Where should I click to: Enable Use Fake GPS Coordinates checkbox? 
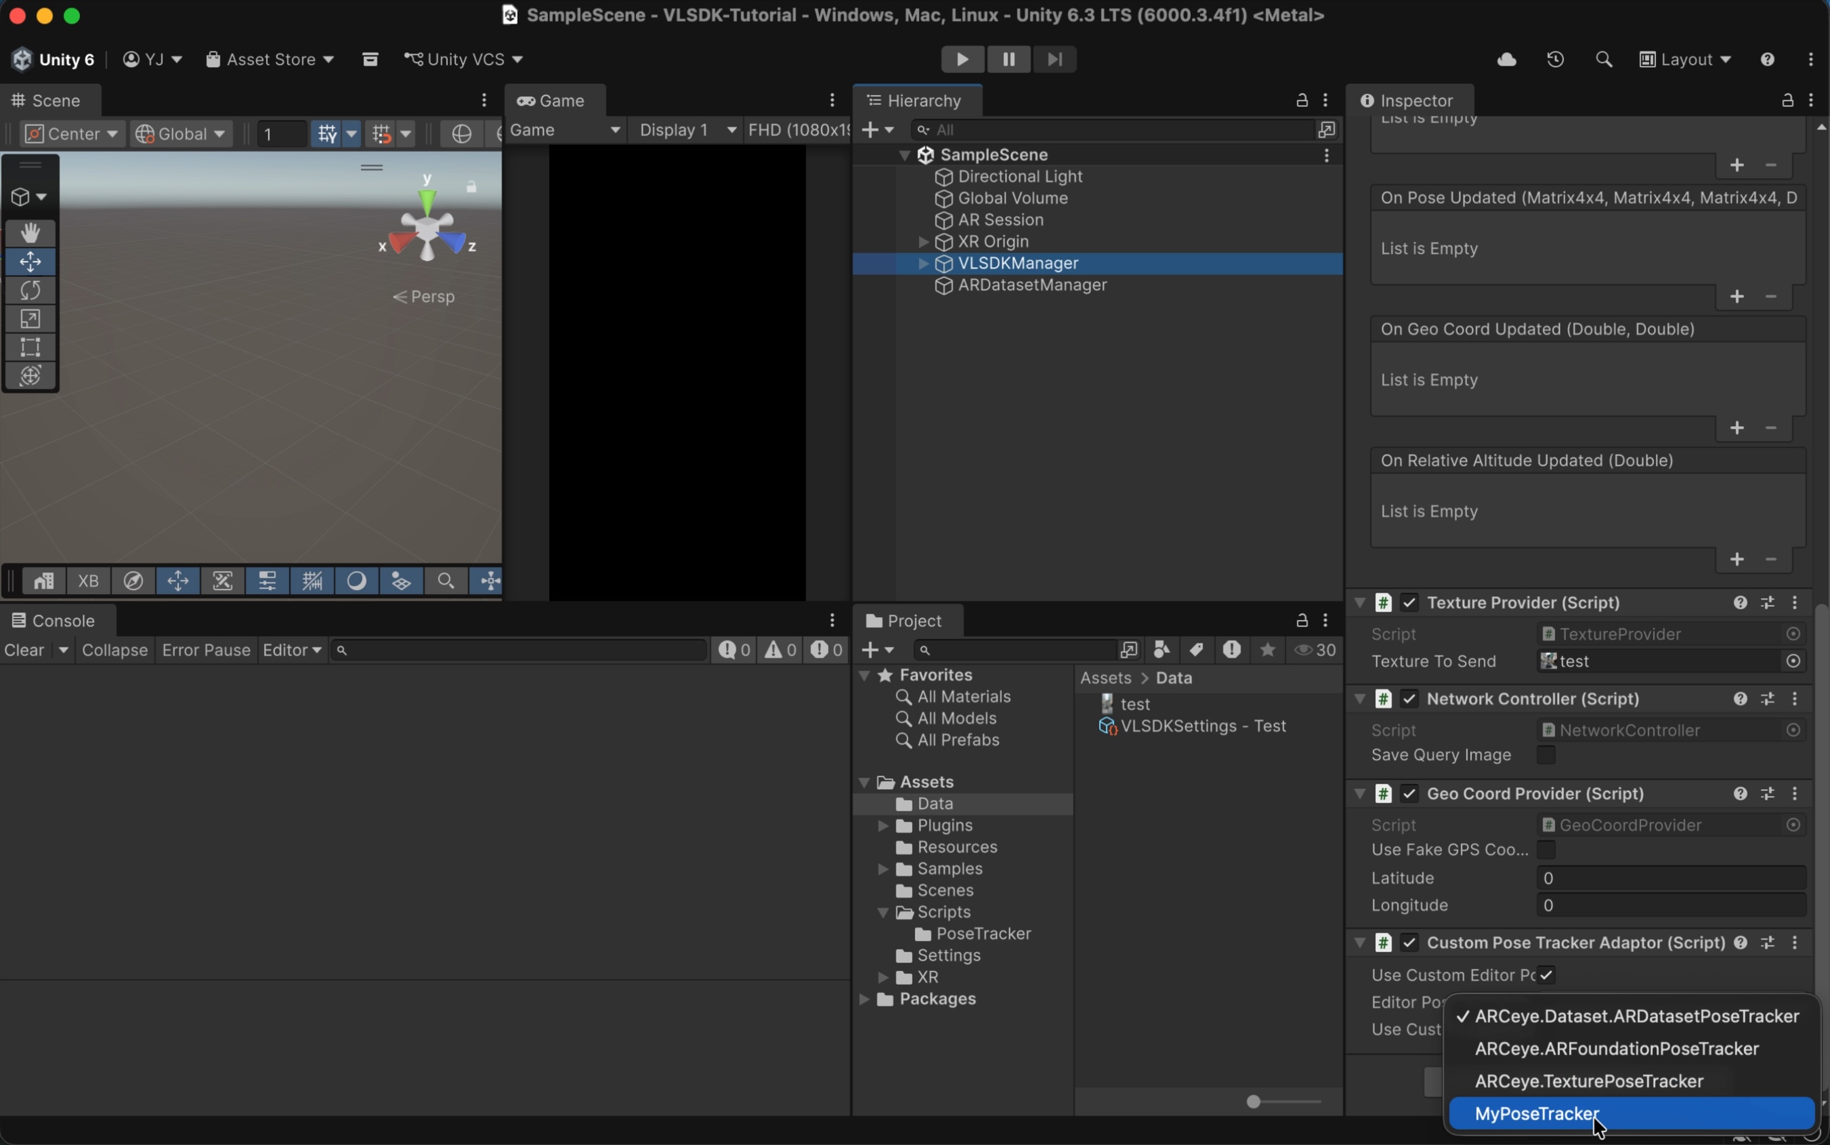pyautogui.click(x=1546, y=850)
